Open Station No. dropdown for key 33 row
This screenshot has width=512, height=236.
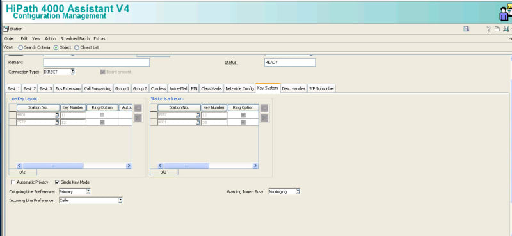coord(198,122)
